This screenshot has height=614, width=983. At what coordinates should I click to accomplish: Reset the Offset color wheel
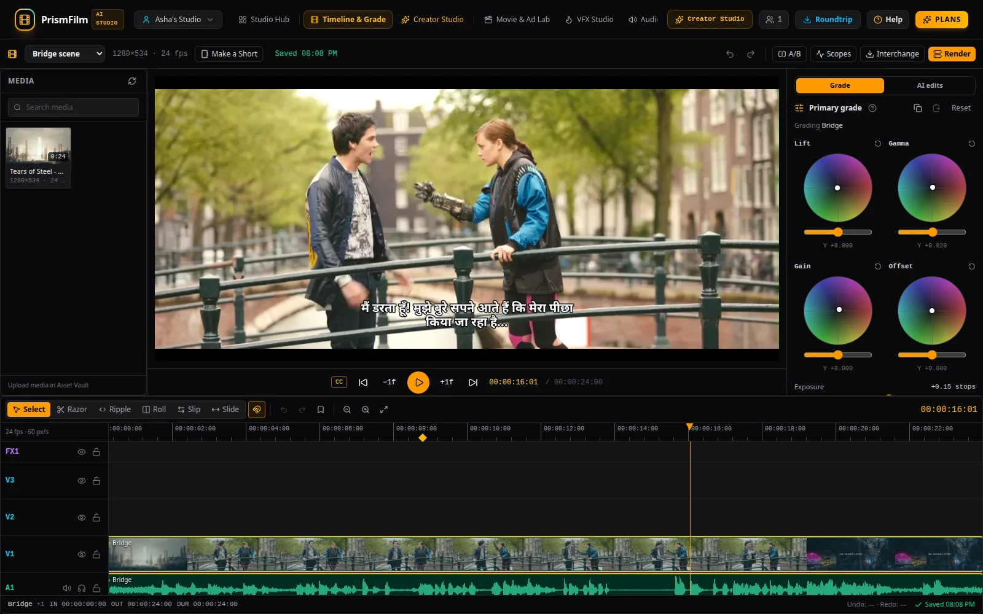972,266
